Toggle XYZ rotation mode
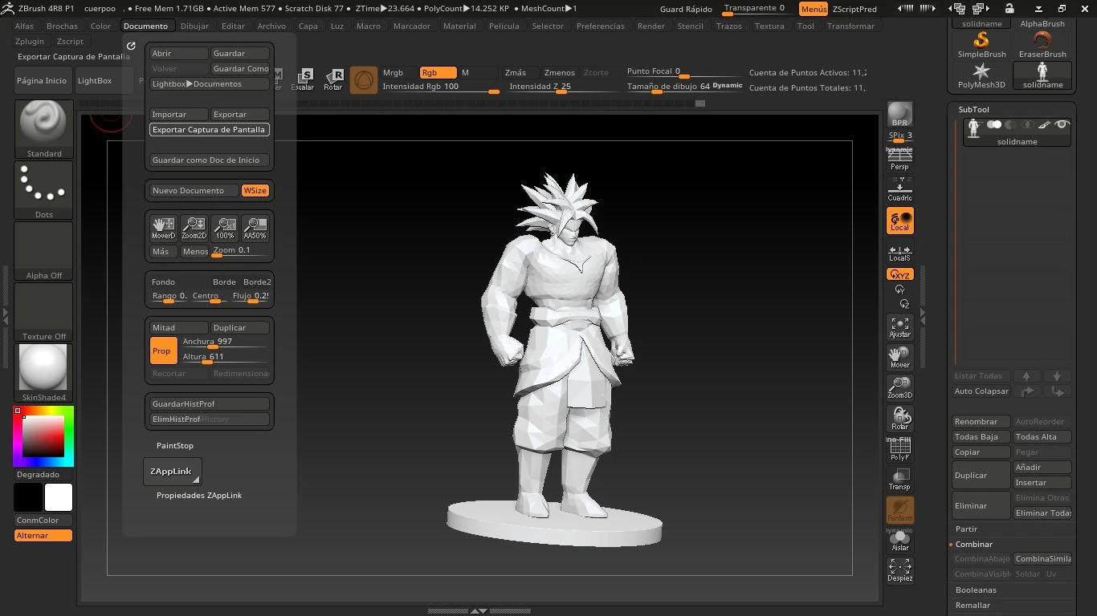The width and height of the screenshot is (1097, 616). 900,274
